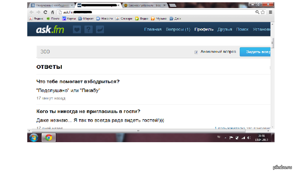Click the horizontal scrollbar thumb
This screenshot has width=294, height=172.
138,131
